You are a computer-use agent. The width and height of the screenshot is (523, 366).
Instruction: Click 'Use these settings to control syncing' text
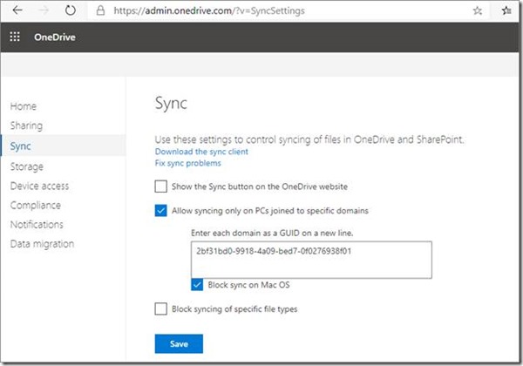(x=309, y=139)
